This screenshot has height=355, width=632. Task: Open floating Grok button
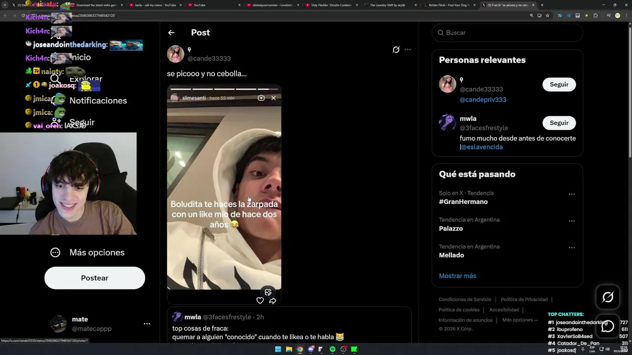pos(608,297)
